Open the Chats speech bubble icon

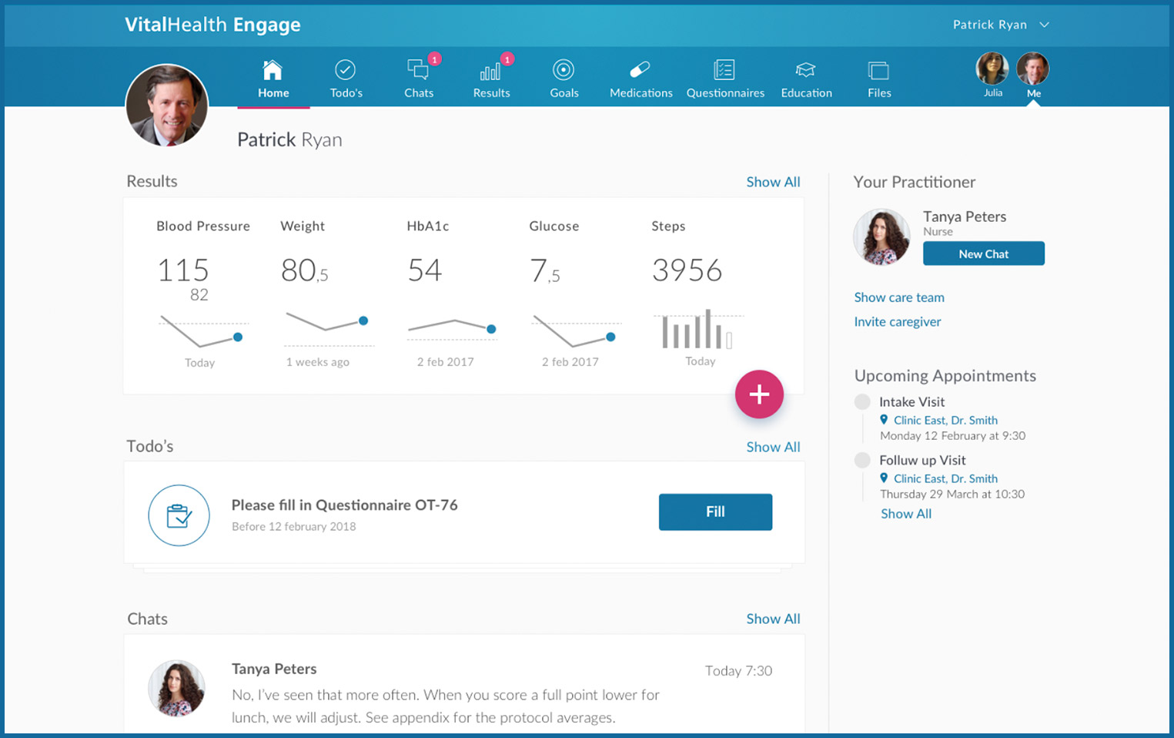tap(418, 70)
